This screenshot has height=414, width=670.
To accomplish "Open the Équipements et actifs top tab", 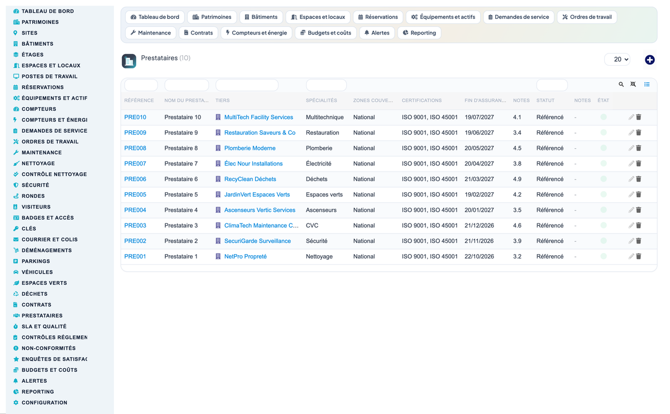I will coord(443,17).
